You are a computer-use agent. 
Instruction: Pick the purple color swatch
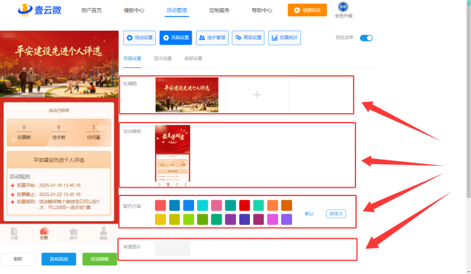(x=230, y=219)
